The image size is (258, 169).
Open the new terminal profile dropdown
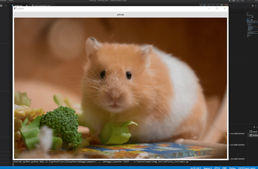[x=257, y=127]
